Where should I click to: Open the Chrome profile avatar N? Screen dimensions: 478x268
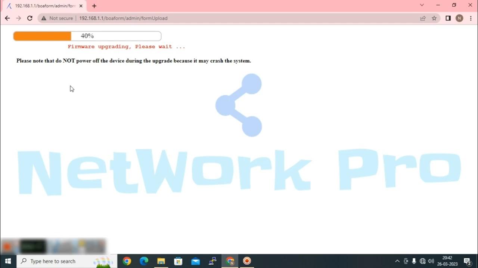(459, 18)
